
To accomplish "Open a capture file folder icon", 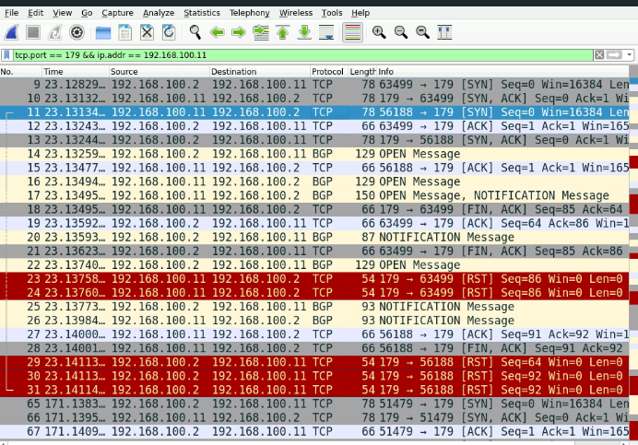I will tap(103, 32).
